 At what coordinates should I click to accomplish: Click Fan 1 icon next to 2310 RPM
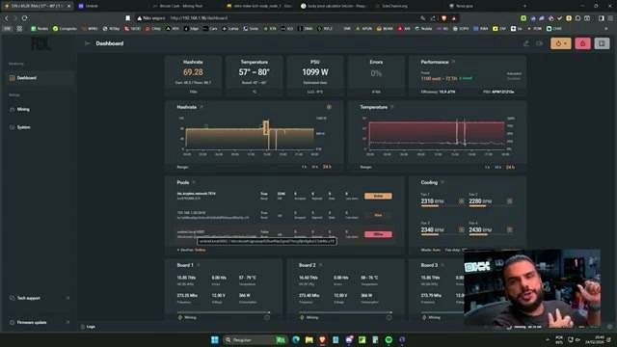[x=461, y=201]
